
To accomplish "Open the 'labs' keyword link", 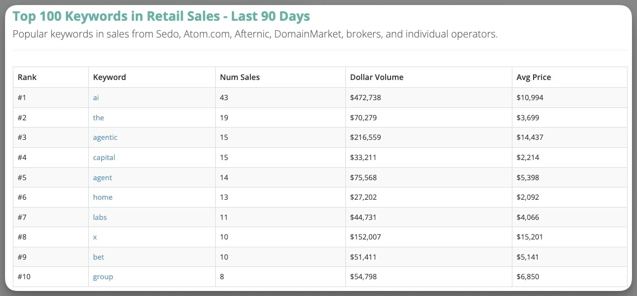I will click(x=100, y=217).
